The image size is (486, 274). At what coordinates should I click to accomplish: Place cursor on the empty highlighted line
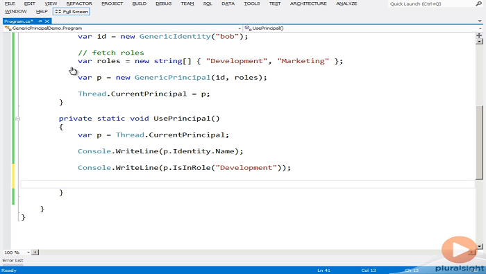click(x=247, y=185)
